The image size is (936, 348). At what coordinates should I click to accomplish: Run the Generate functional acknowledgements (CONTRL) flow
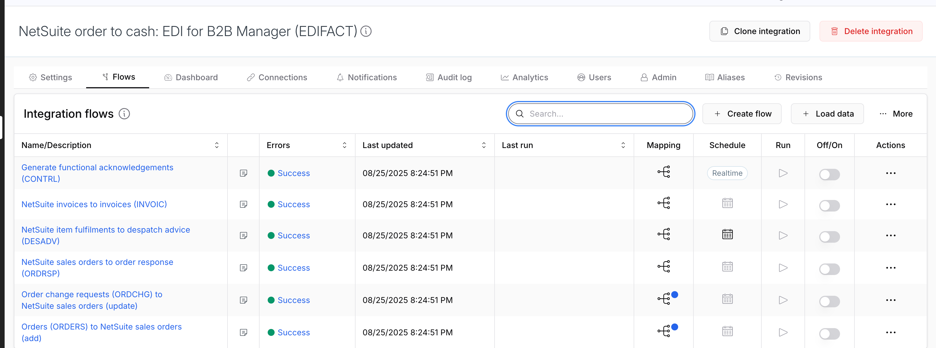tap(783, 173)
